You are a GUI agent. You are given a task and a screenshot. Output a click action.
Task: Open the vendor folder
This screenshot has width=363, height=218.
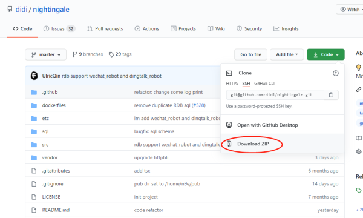click(x=50, y=157)
